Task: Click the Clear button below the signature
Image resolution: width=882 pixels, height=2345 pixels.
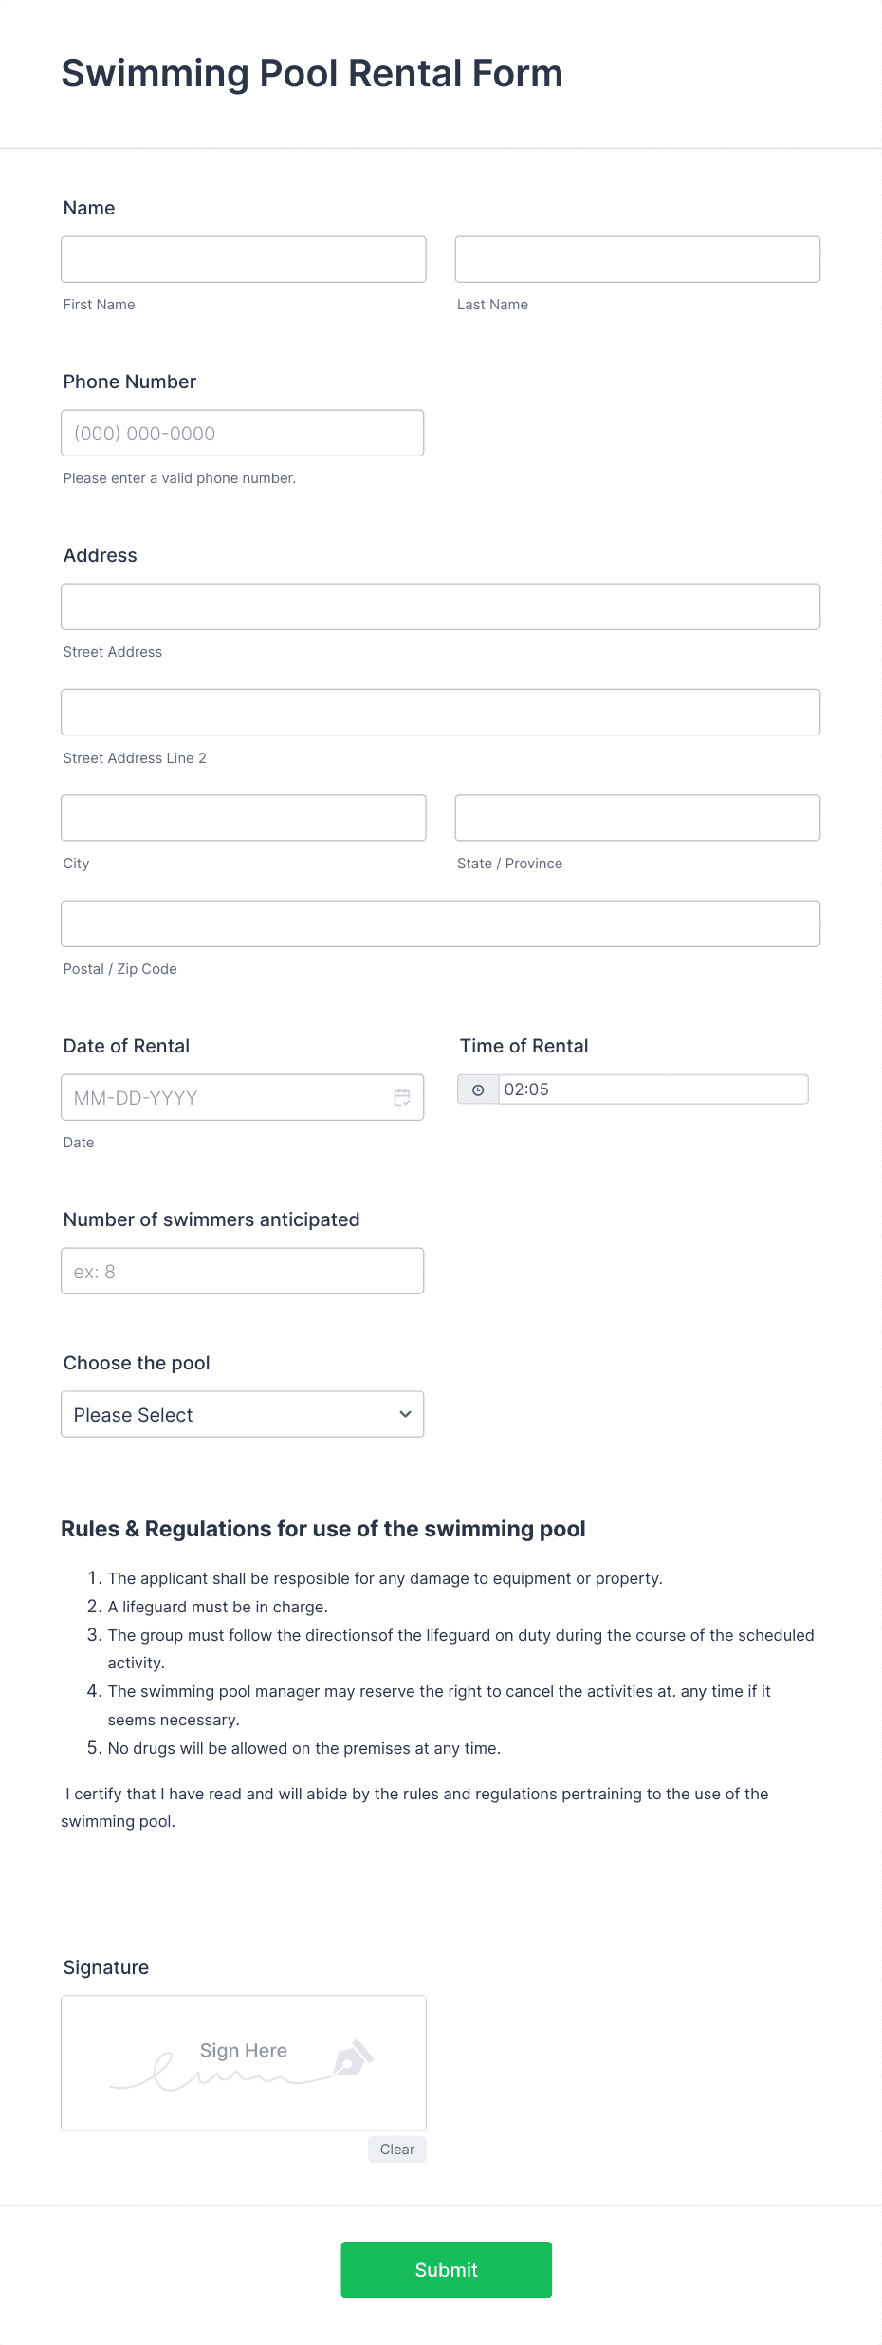Action: (x=396, y=2150)
